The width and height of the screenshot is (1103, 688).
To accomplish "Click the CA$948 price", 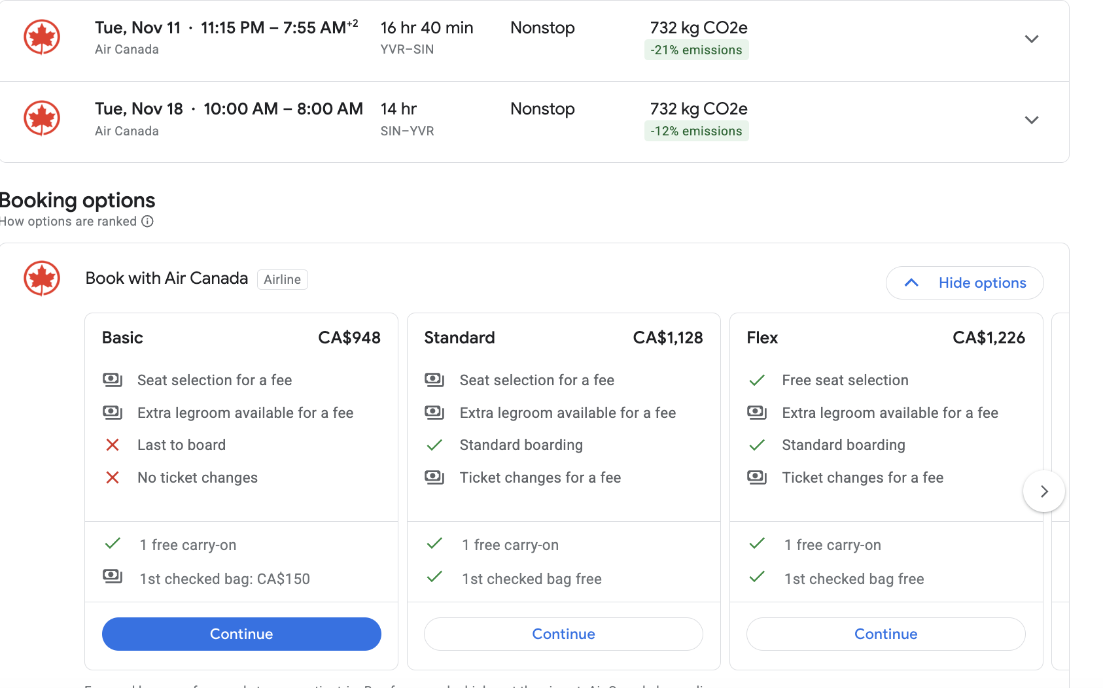I will click(x=349, y=337).
